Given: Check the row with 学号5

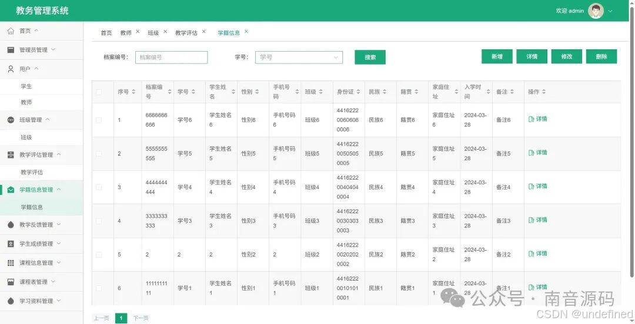Looking at the screenshot, I should point(99,154).
